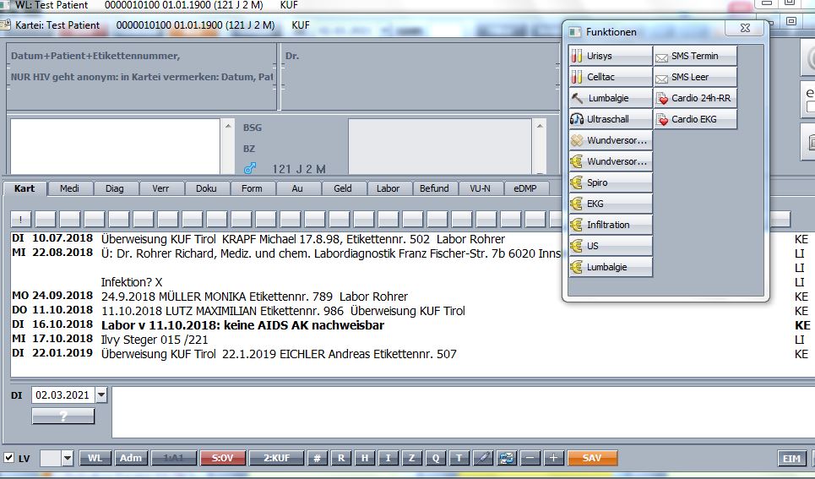Go to the Befund tab
Image resolution: width=815 pixels, height=479 pixels.
(434, 188)
